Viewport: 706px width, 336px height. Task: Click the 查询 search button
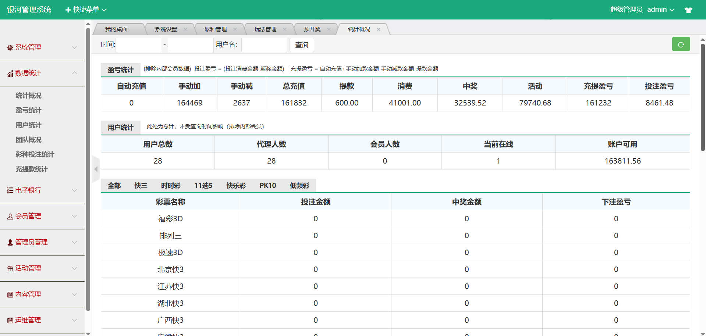pyautogui.click(x=302, y=45)
